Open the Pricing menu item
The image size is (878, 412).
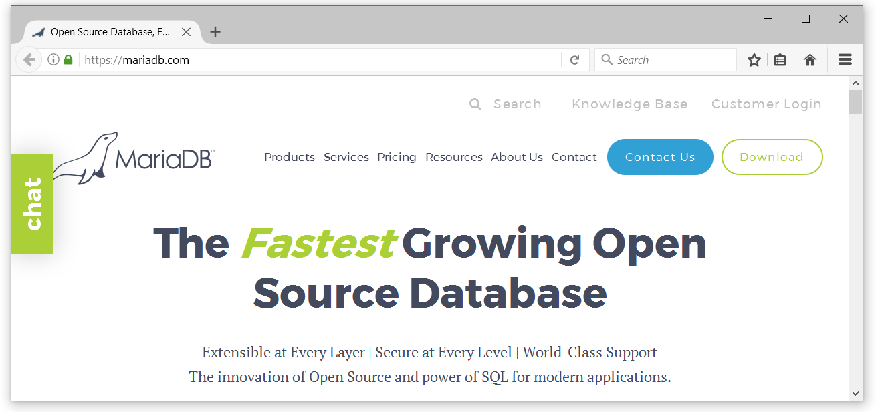click(x=397, y=157)
